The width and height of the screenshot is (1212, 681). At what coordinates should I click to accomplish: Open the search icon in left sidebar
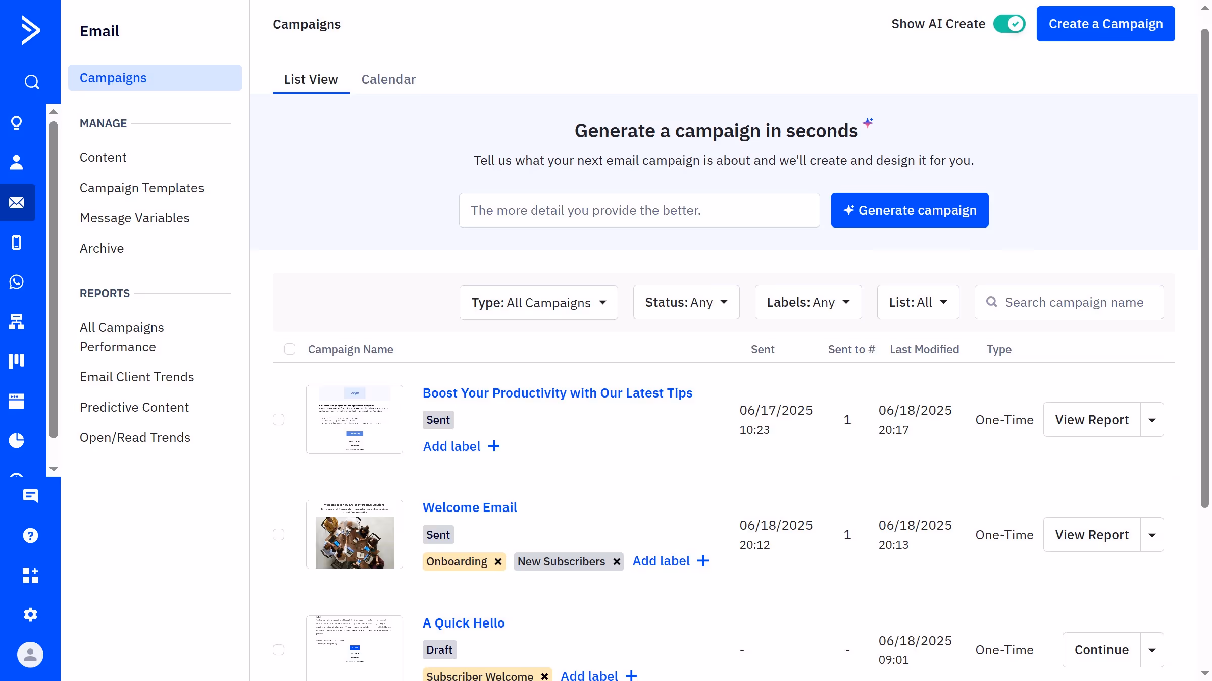click(x=31, y=82)
